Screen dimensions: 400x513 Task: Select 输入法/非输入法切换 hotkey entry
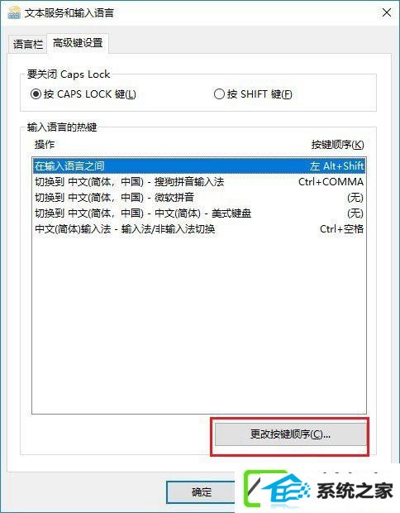(x=199, y=228)
